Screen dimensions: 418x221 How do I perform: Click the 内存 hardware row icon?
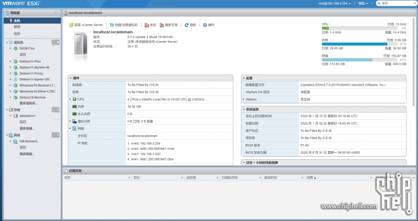coord(74,107)
